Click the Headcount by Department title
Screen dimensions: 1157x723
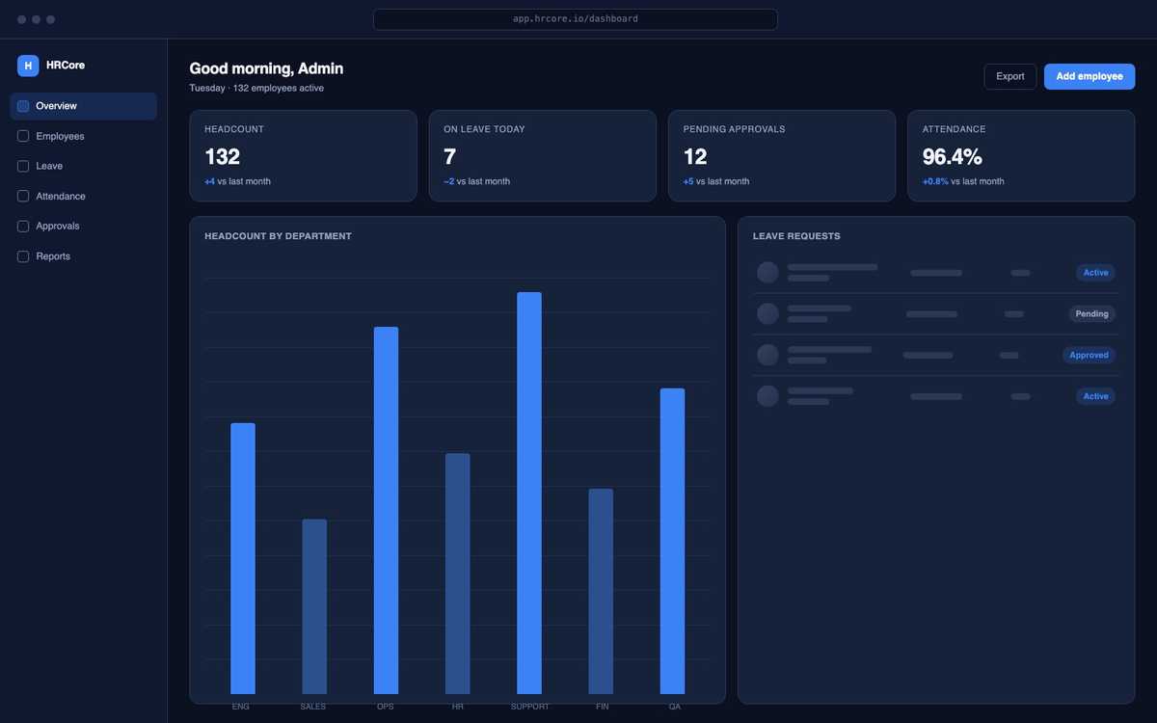(278, 236)
